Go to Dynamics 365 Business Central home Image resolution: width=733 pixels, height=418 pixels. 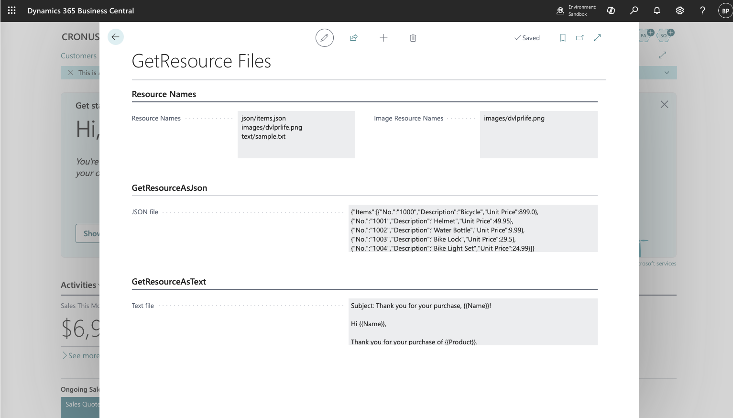coord(80,11)
